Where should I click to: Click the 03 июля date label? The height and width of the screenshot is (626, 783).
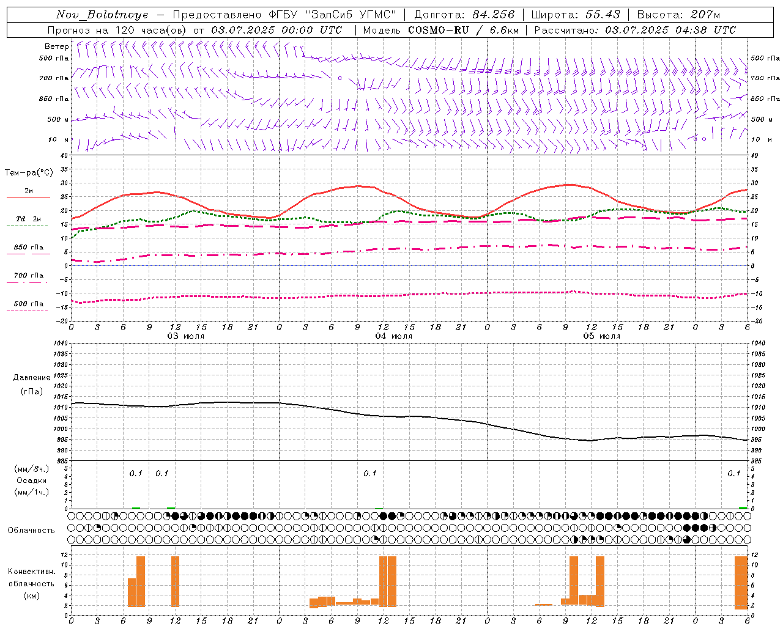186,336
